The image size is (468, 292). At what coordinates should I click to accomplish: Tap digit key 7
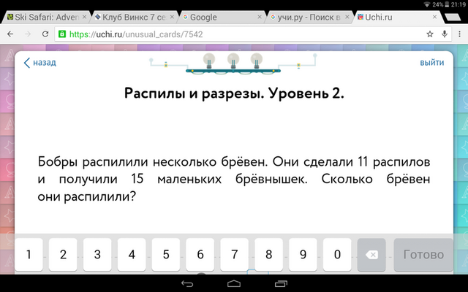[x=234, y=255]
